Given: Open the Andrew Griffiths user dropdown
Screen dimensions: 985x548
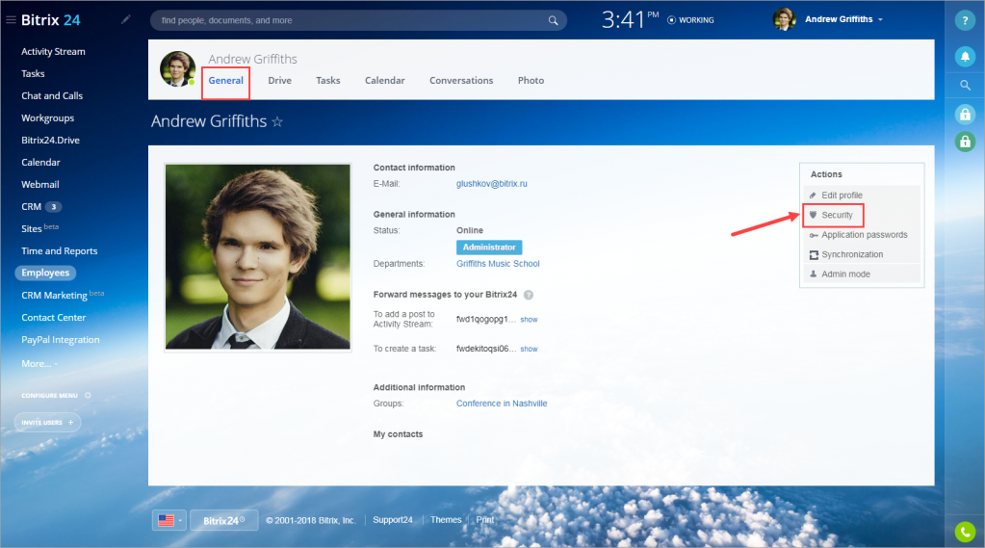Looking at the screenshot, I should point(843,19).
